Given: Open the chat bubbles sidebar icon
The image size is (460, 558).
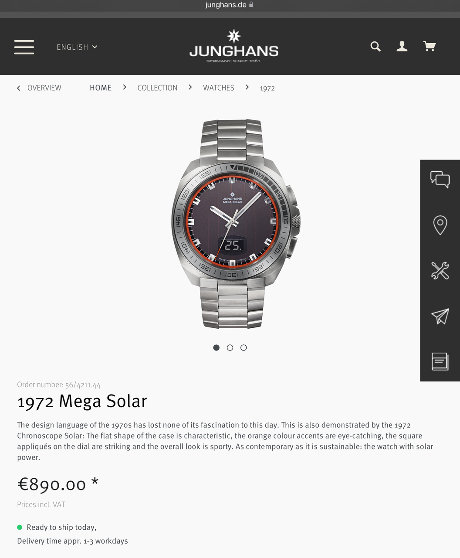Looking at the screenshot, I should (x=440, y=179).
